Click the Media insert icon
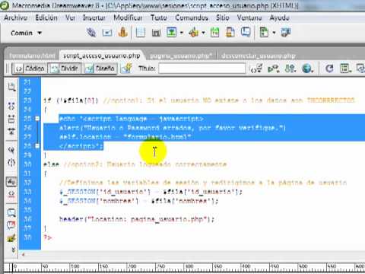365x274 pixels. 194,33
